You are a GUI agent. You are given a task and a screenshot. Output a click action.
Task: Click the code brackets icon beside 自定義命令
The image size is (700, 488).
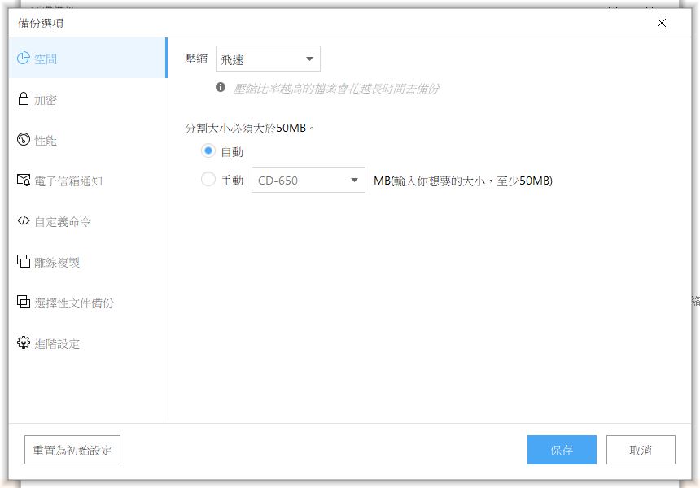[24, 220]
